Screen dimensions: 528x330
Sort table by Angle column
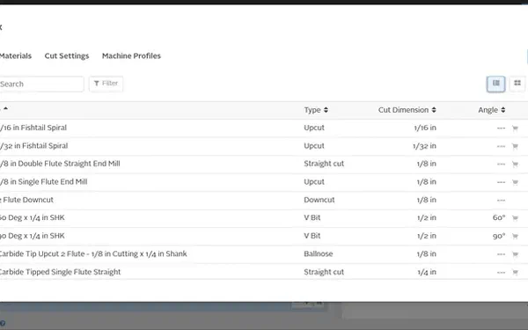tap(491, 110)
